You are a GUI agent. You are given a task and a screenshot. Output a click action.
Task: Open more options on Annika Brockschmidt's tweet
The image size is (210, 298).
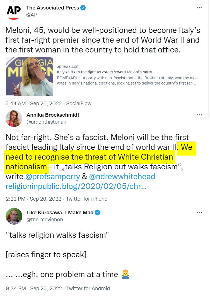tap(199, 115)
